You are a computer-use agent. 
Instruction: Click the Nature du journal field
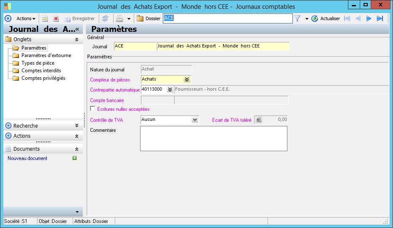pyautogui.click(x=167, y=70)
